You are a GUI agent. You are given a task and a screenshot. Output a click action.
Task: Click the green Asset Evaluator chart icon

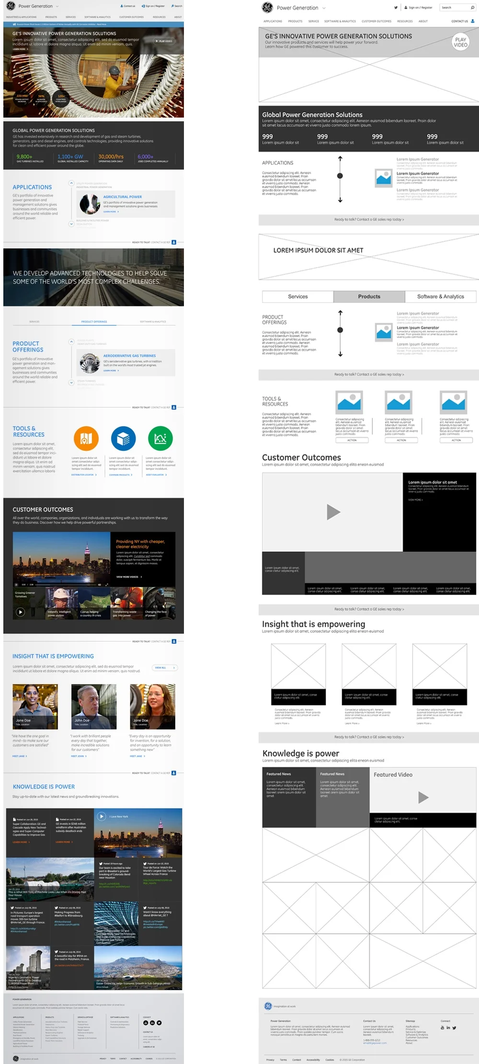[x=160, y=438]
